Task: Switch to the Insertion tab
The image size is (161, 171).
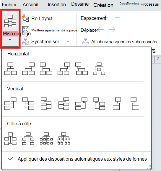Action: (57, 4)
